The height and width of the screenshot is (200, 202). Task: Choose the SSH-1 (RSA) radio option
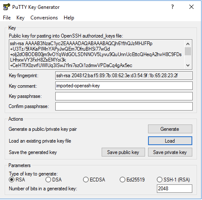159,180
